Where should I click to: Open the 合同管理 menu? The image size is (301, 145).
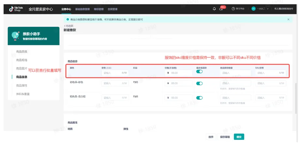113,9
